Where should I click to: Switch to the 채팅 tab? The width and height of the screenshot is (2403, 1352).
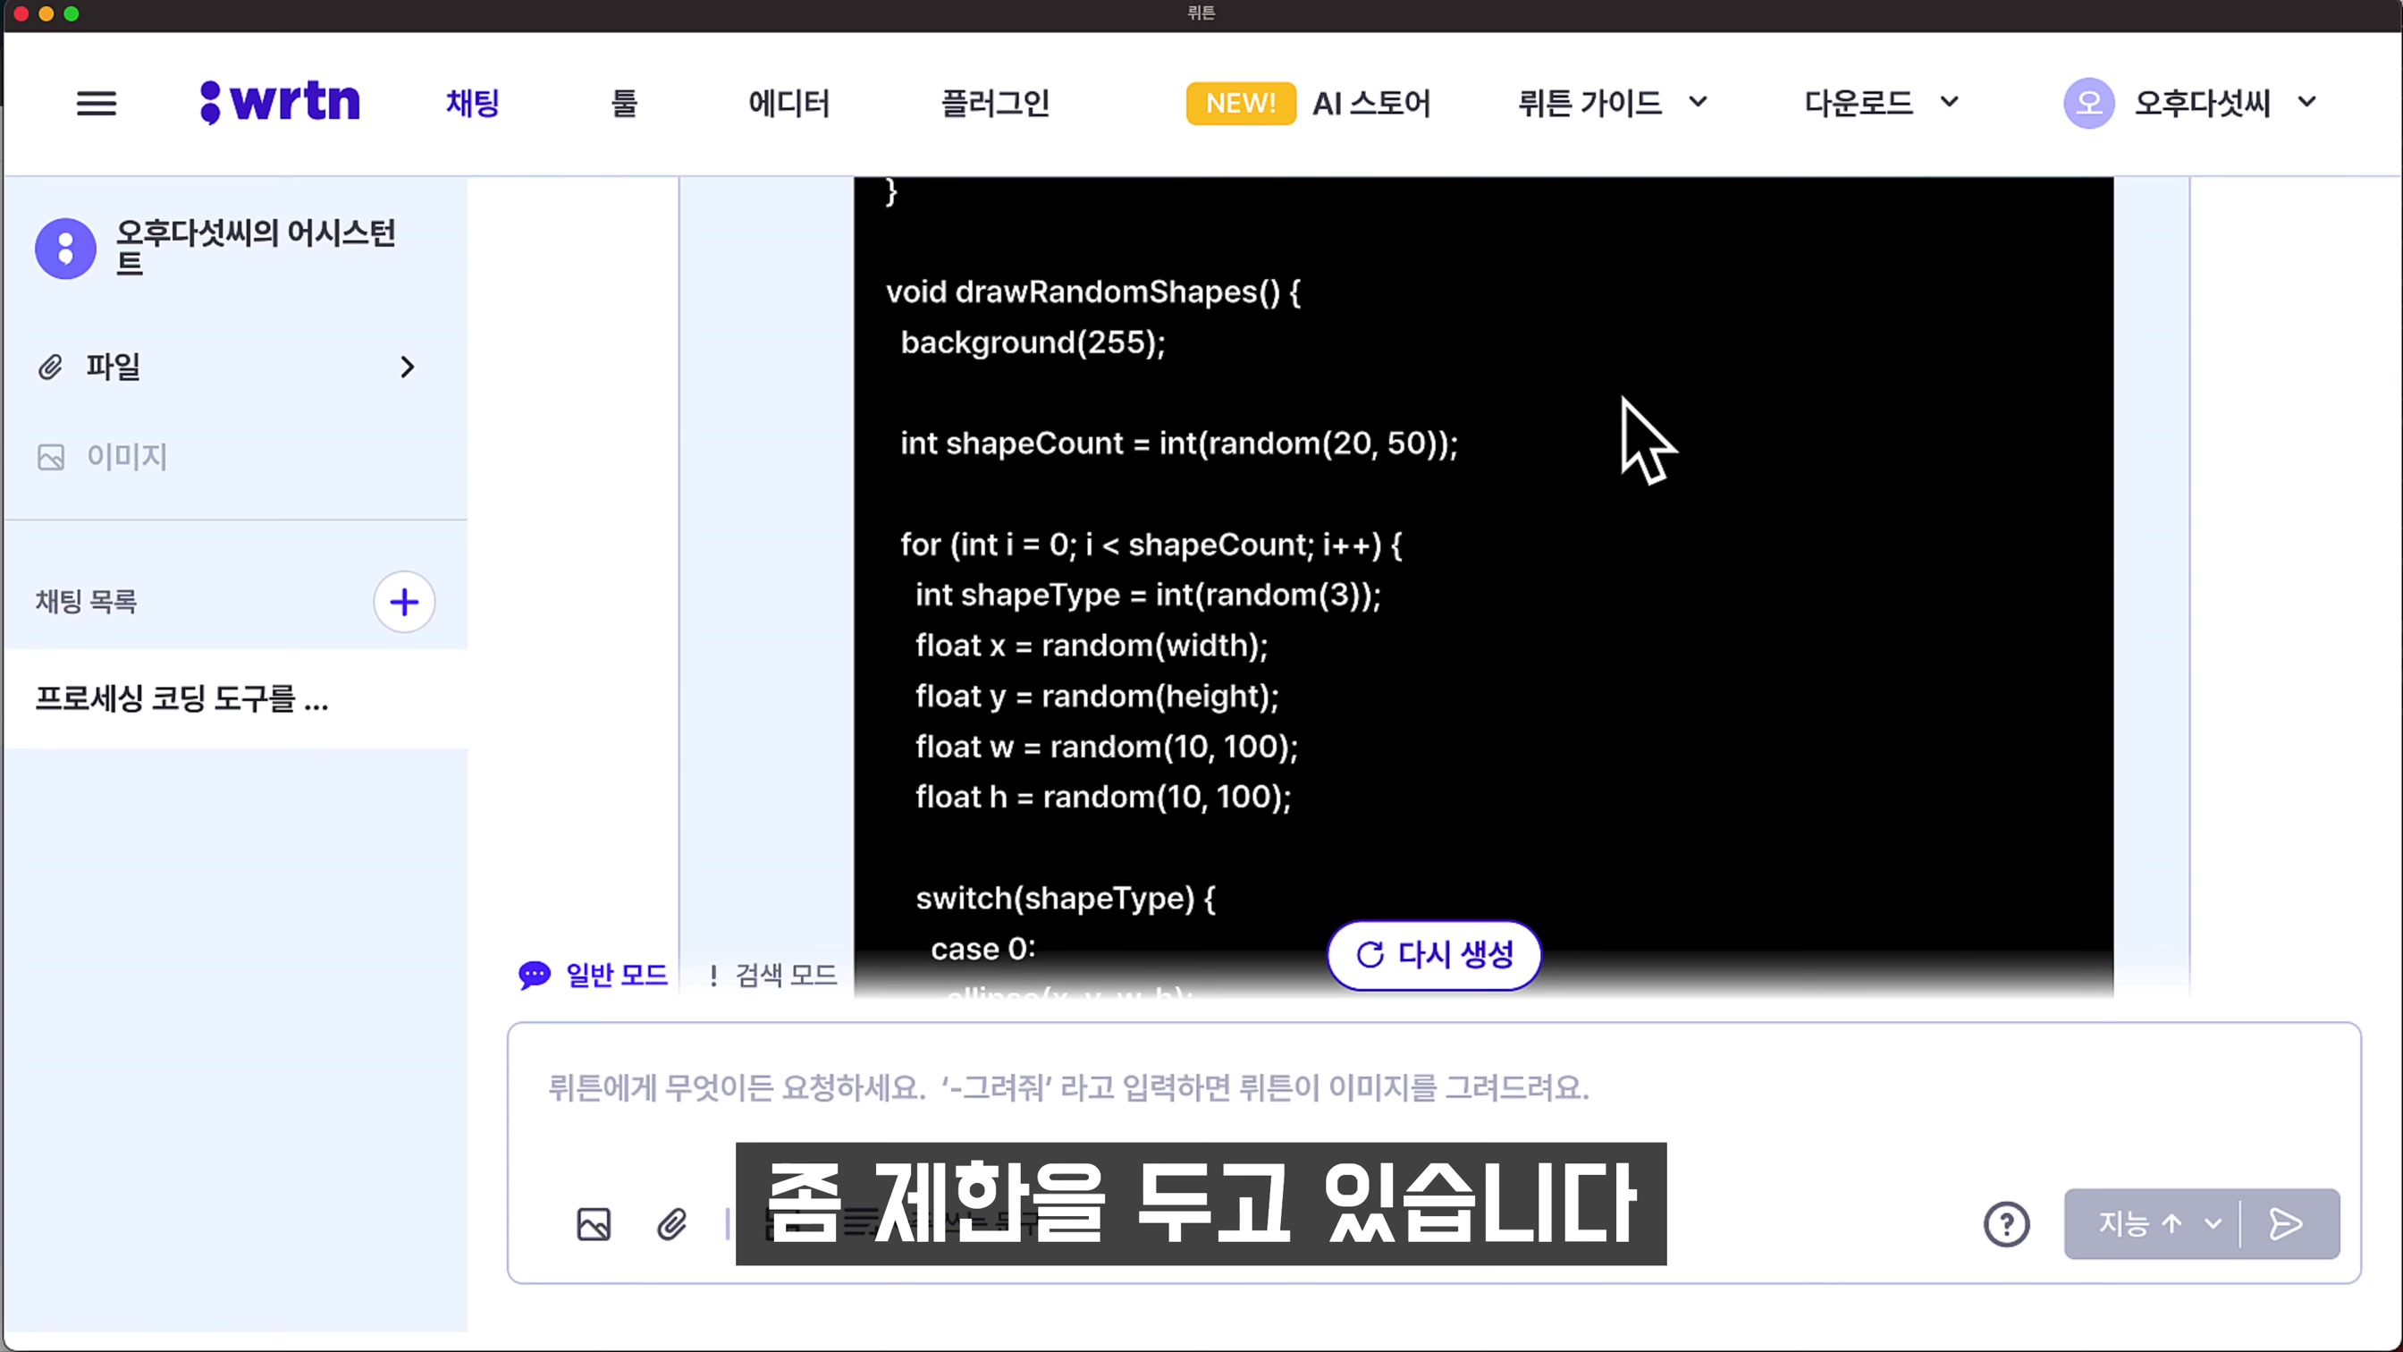(473, 103)
